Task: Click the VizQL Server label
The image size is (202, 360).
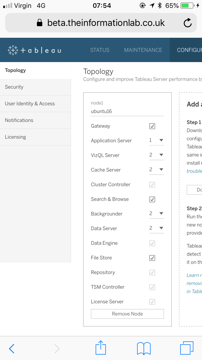Action: (105, 155)
